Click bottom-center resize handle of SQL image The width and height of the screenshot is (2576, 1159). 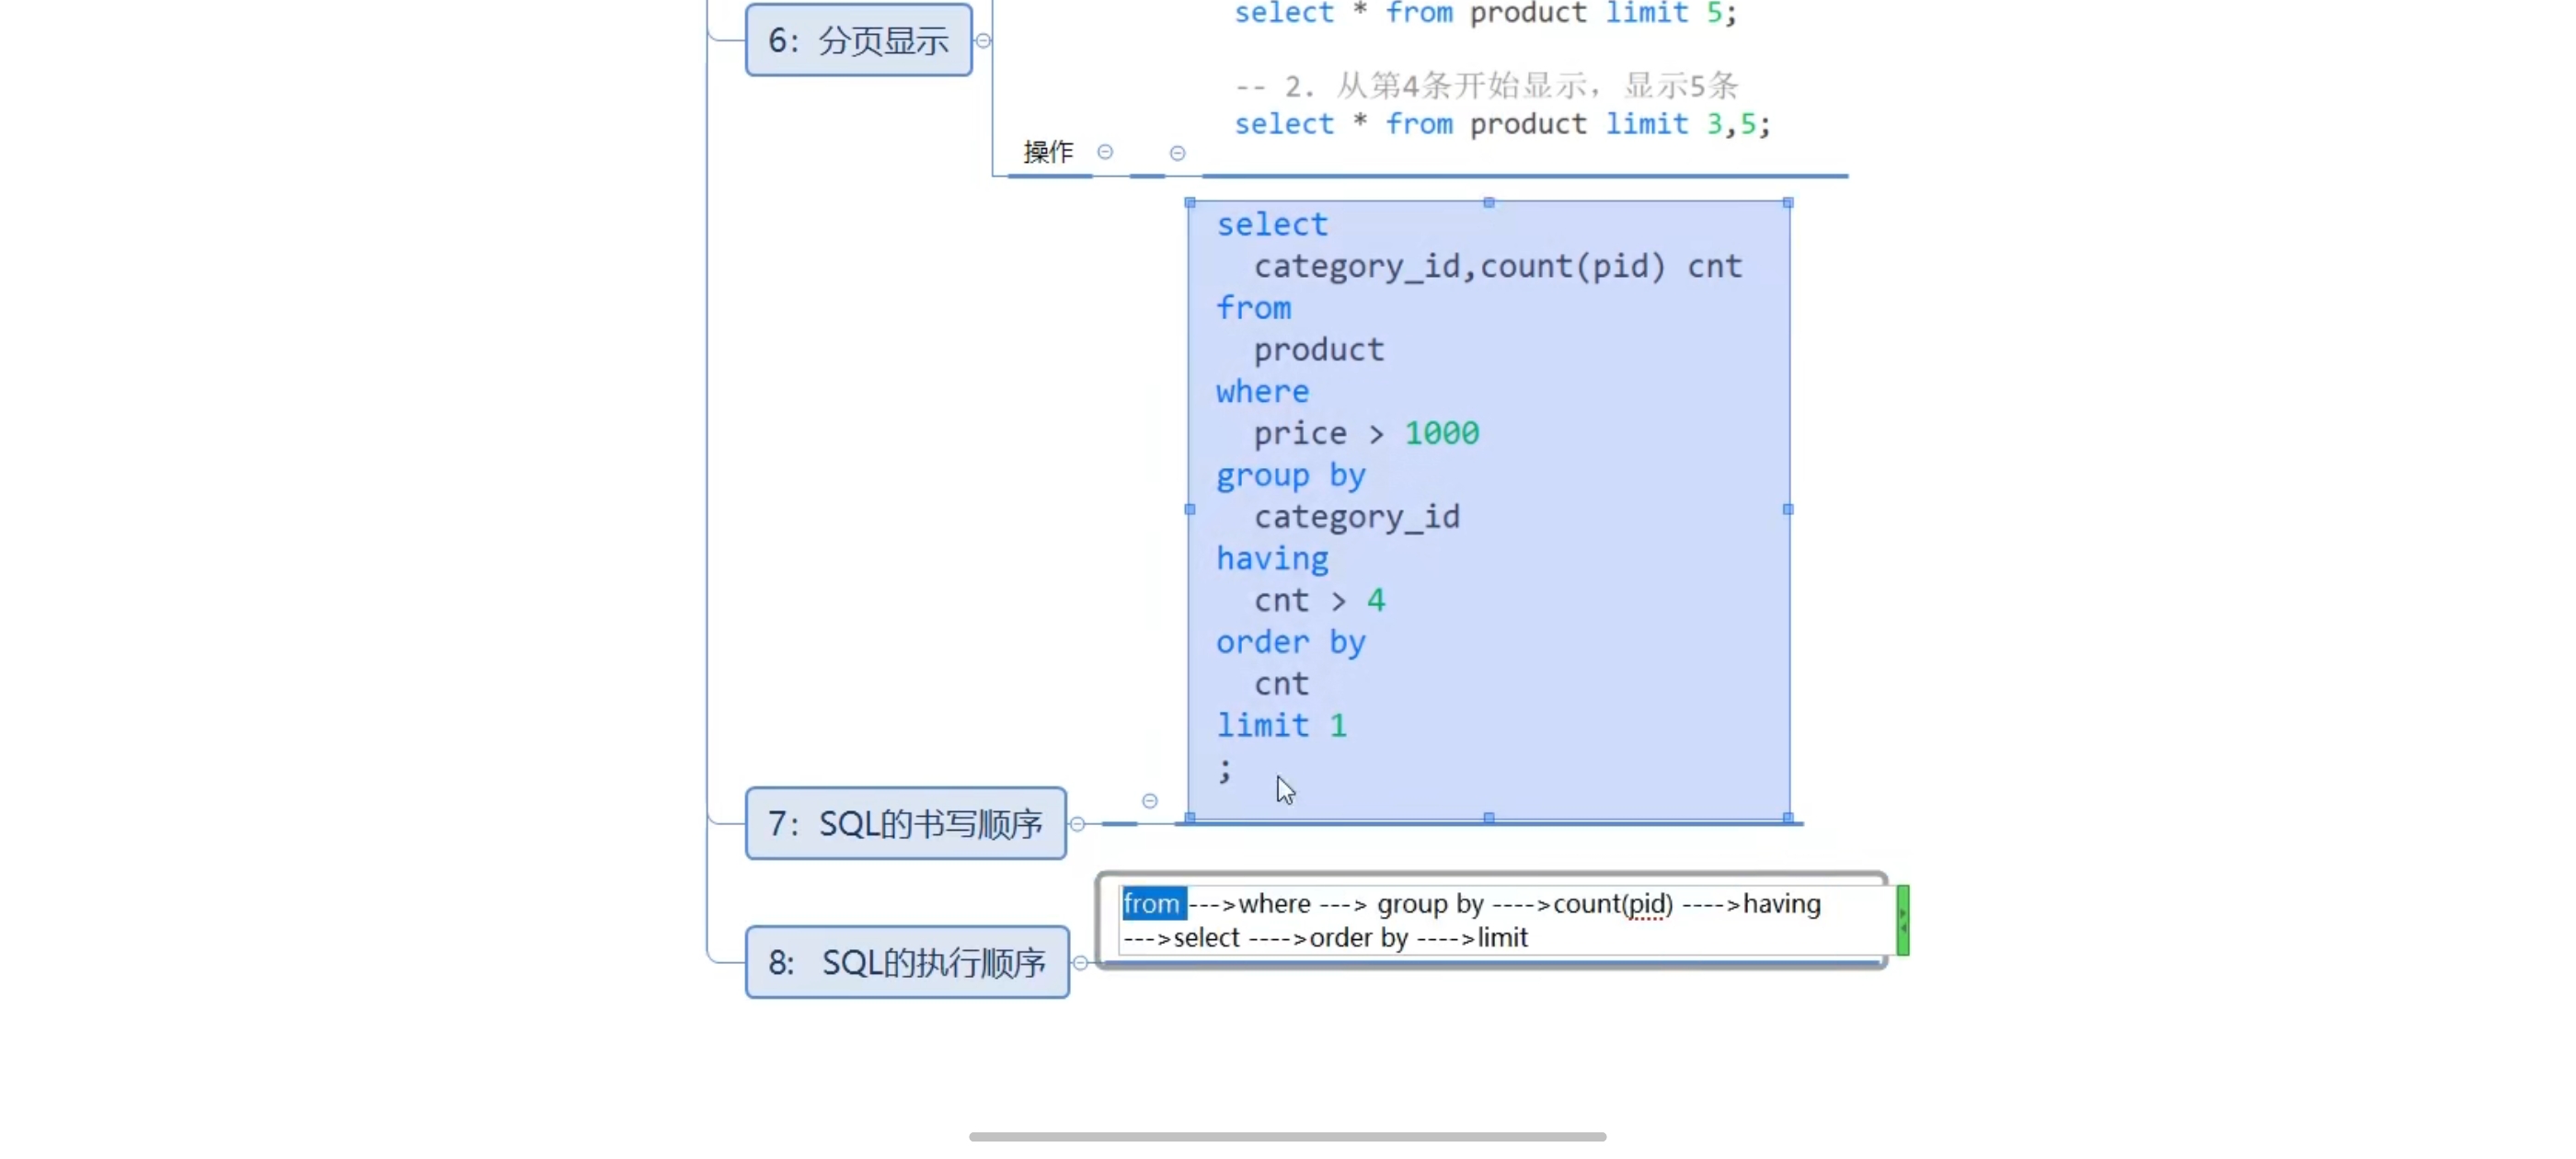[1489, 818]
